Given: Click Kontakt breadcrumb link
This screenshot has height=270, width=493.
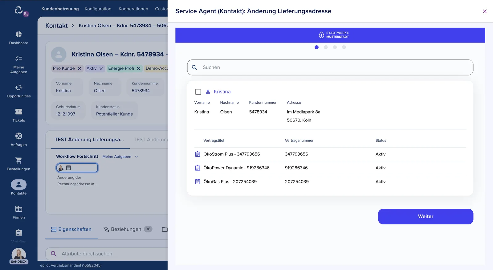Looking at the screenshot, I should (x=56, y=26).
